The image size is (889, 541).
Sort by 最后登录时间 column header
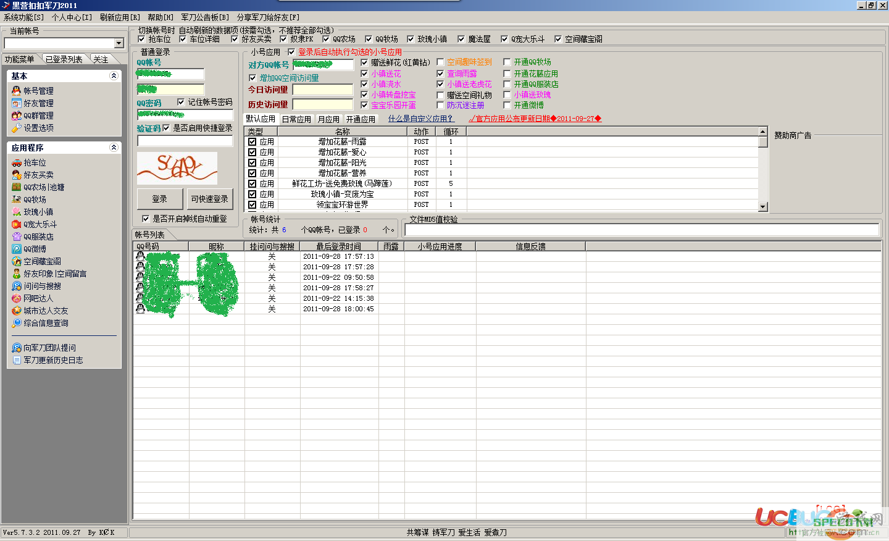[x=338, y=246]
